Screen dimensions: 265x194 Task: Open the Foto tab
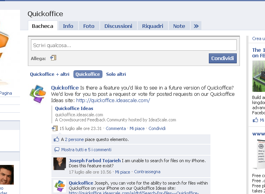point(89,26)
